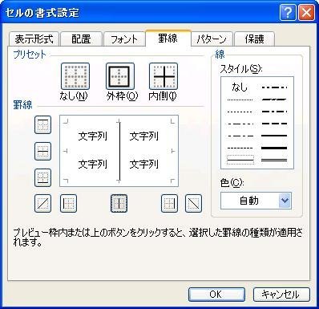Click the border preview box center line
Image resolution: width=319 pixels, height=309 pixels.
[x=119, y=151]
